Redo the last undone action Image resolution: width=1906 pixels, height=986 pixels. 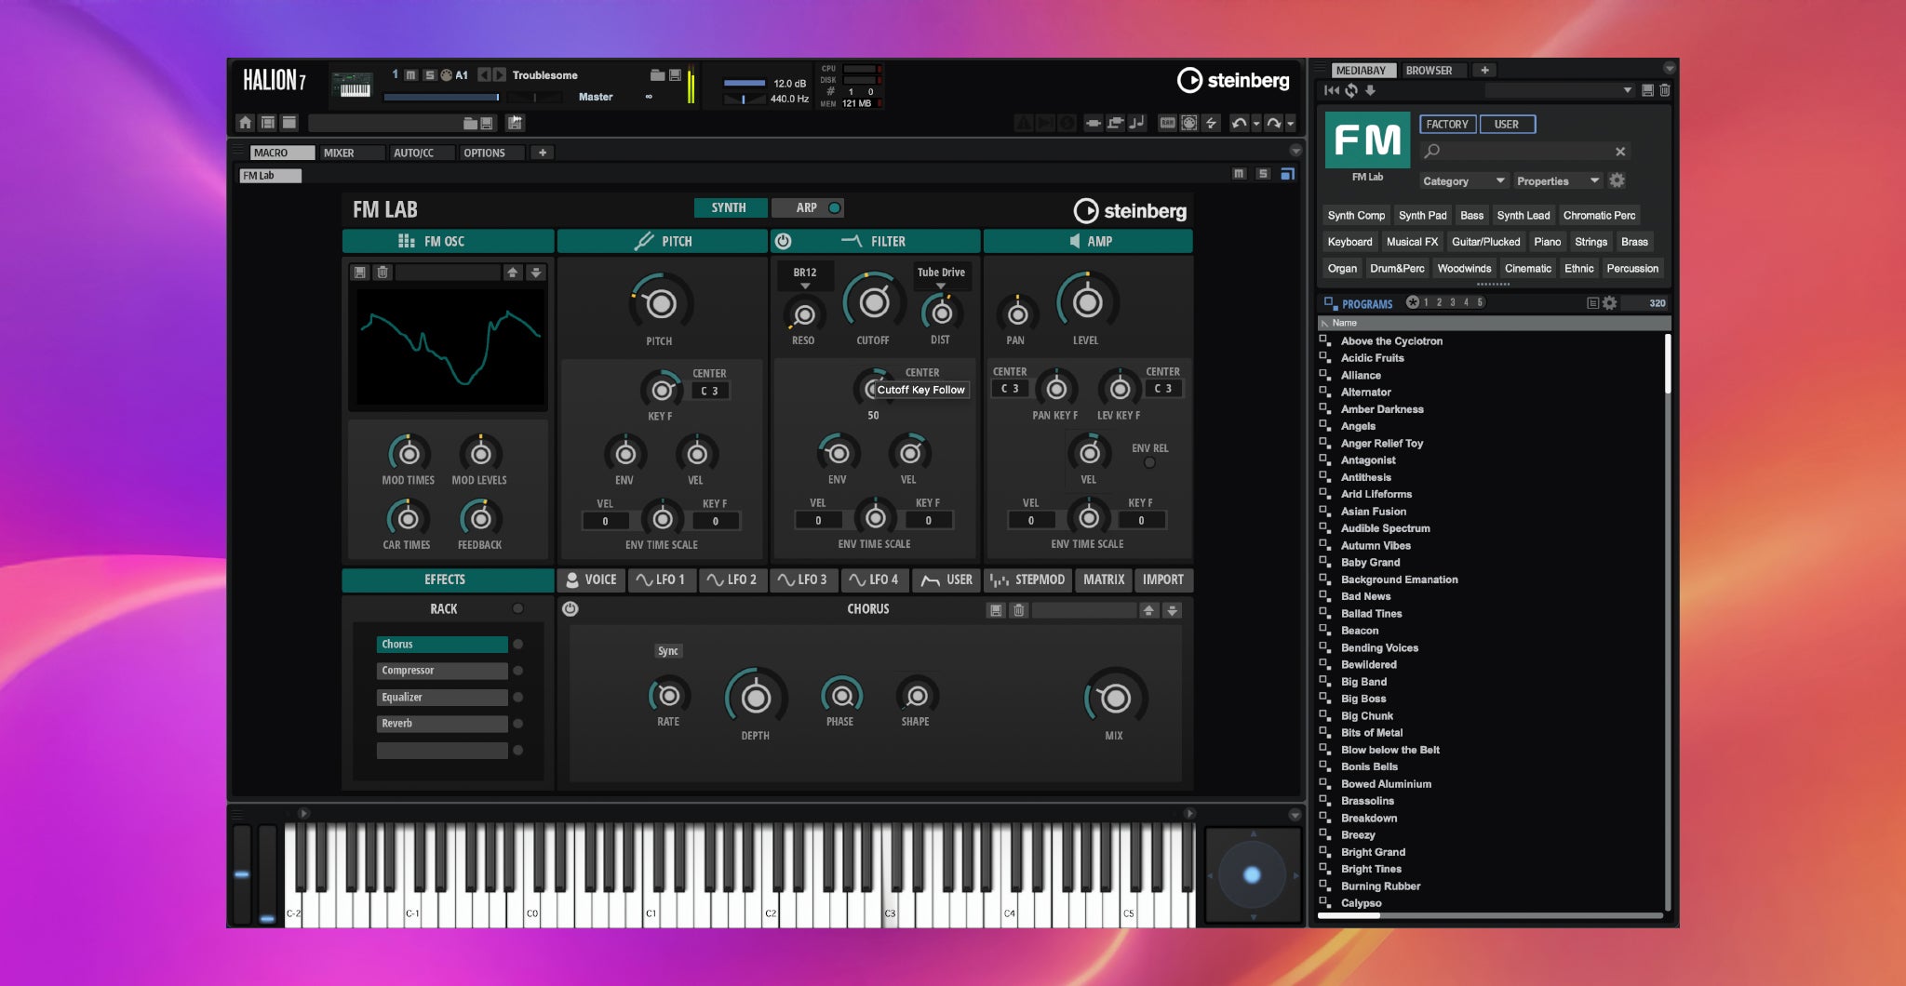[1272, 123]
